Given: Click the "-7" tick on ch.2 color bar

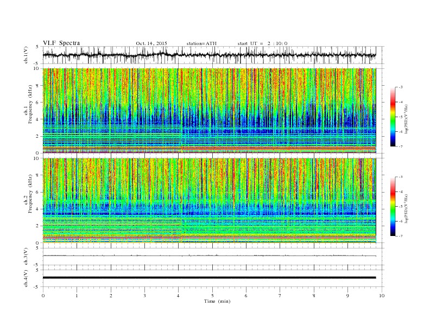Looking at the screenshot, I should pyautogui.click(x=400, y=236).
